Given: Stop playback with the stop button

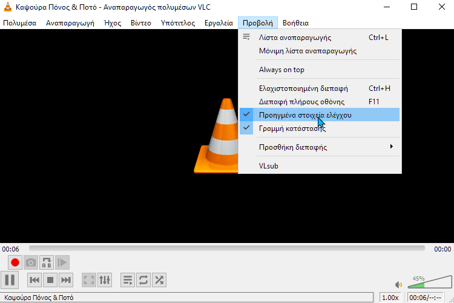Looking at the screenshot, I should click(50, 280).
